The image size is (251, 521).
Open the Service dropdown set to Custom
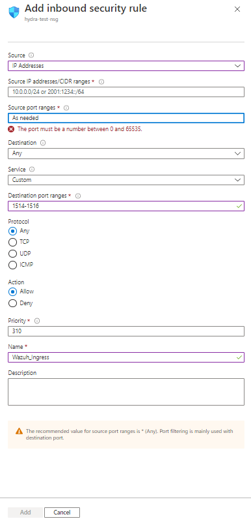tap(126, 180)
